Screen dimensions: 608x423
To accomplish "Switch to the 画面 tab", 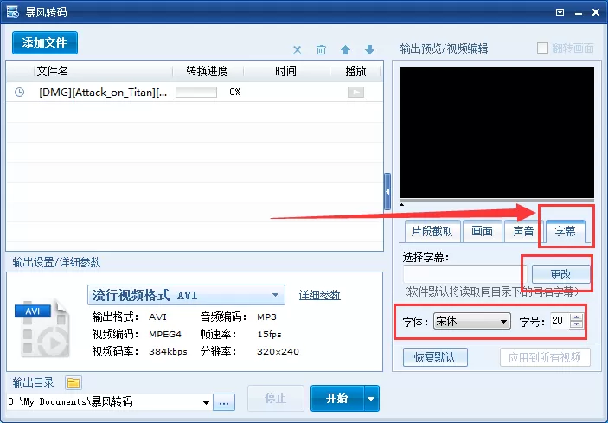I will click(x=482, y=232).
